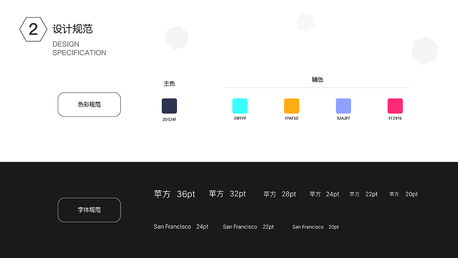This screenshot has height=258, width=458.
Task: Click the 主色 section label
Action: (169, 83)
